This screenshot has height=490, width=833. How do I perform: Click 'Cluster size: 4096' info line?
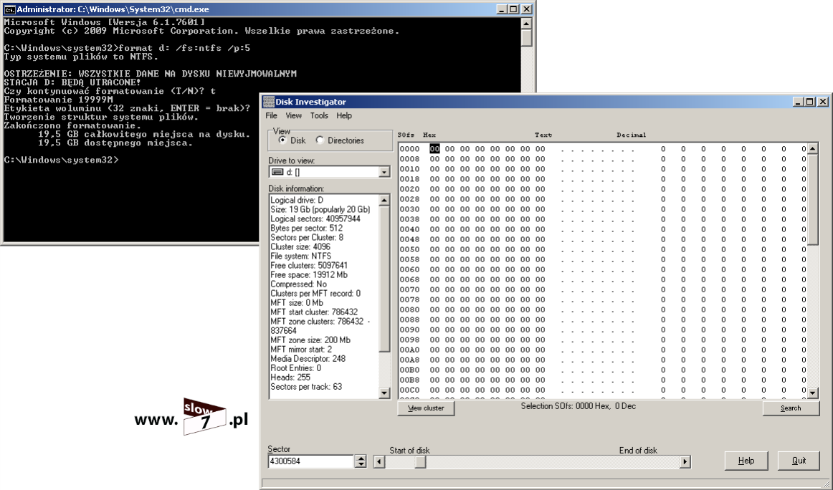click(x=300, y=247)
